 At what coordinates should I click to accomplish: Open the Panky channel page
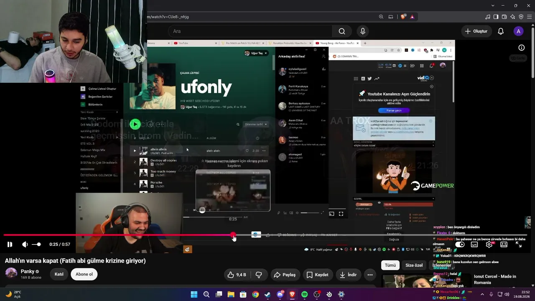click(28, 271)
